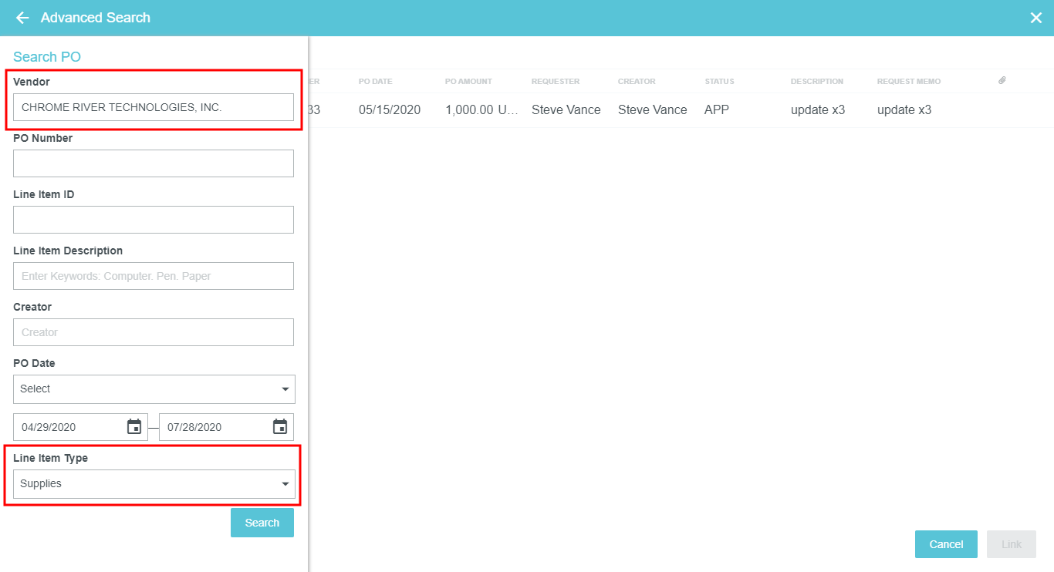The height and width of the screenshot is (572, 1054).
Task: Click the Creator input field
Action: [154, 332]
